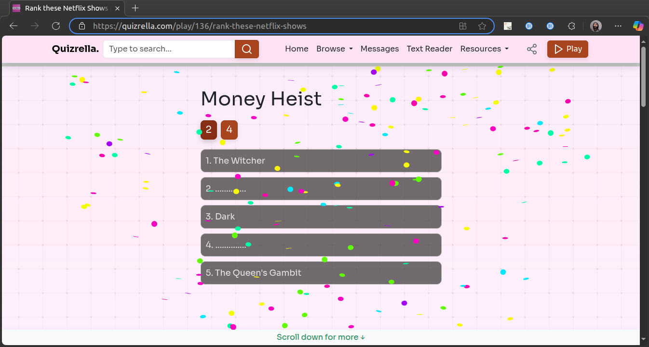Click the share icon beside the Play button
Screen dimensions: 649x347
[531, 49]
